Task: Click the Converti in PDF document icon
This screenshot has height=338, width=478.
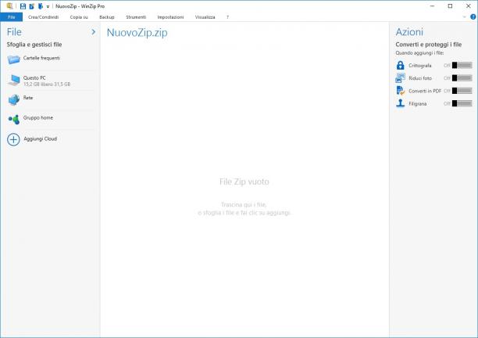Action: (400, 91)
